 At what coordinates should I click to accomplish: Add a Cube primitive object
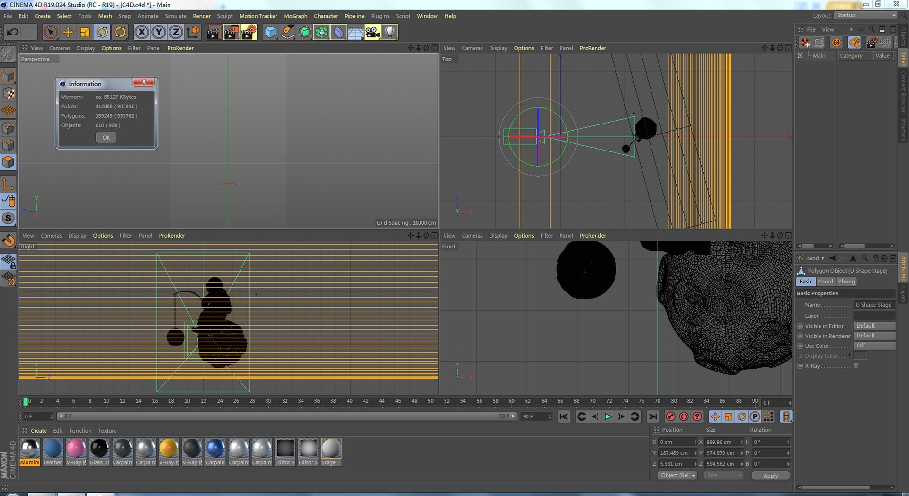click(x=270, y=32)
